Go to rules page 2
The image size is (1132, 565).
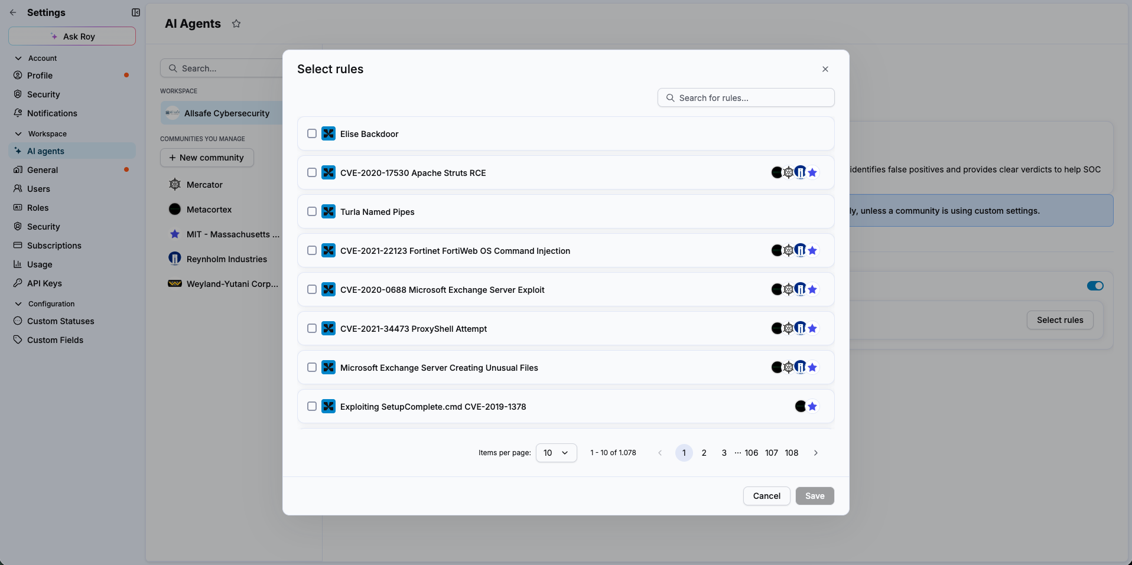[x=704, y=453]
